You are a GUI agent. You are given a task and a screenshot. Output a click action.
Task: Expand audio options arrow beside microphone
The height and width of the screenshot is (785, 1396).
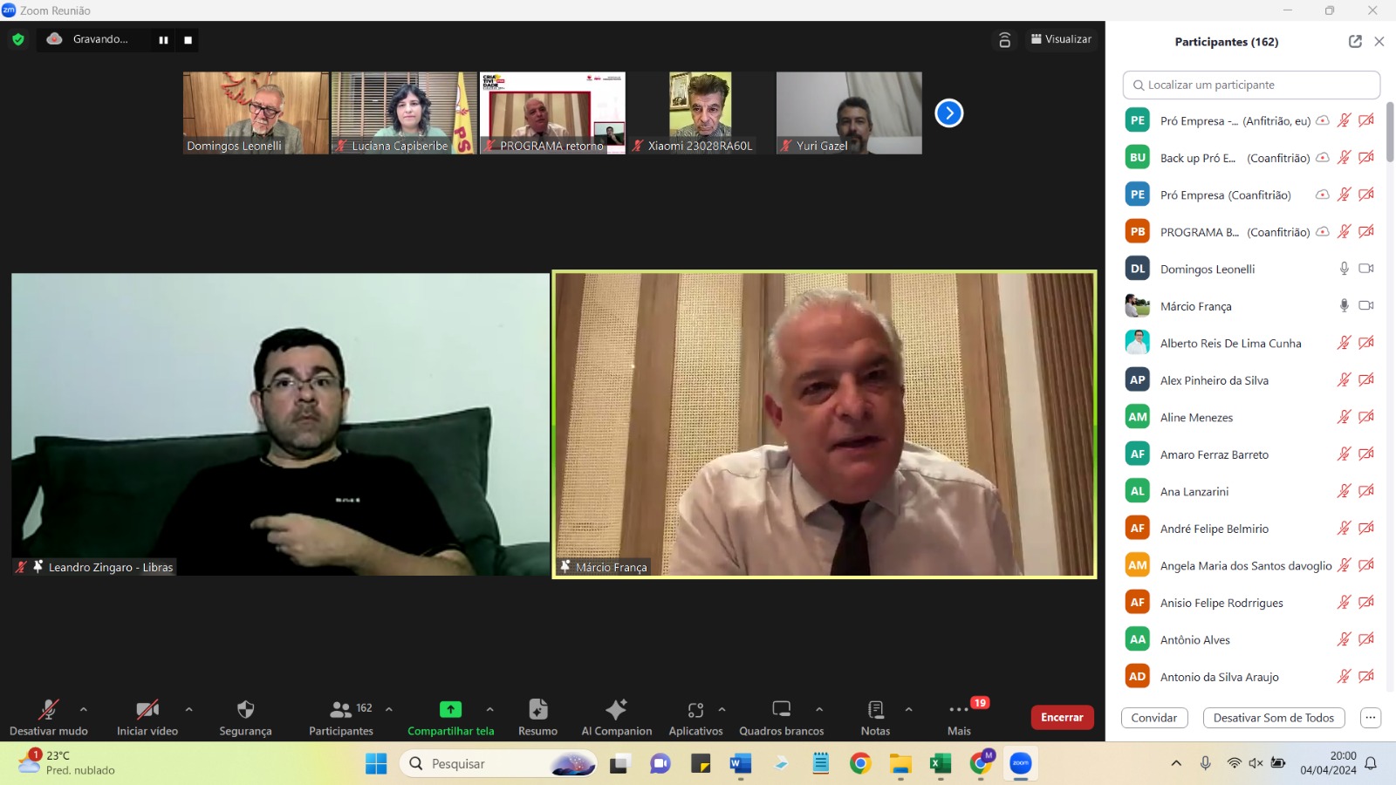[84, 709]
